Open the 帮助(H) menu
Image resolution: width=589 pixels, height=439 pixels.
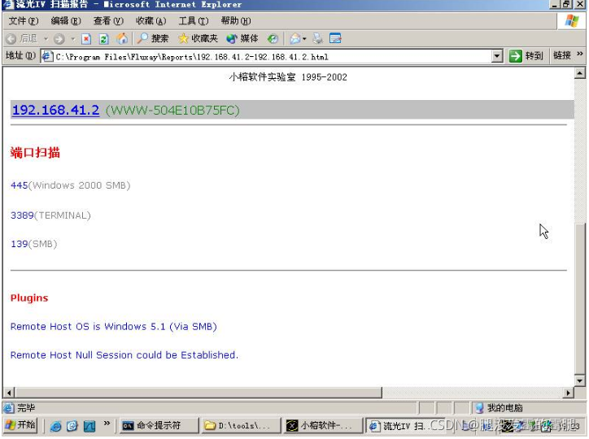[x=236, y=21]
